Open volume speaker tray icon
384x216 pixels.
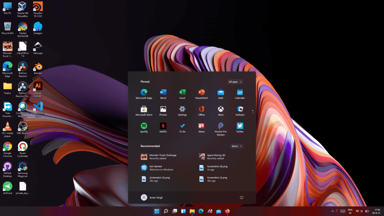tap(362, 211)
